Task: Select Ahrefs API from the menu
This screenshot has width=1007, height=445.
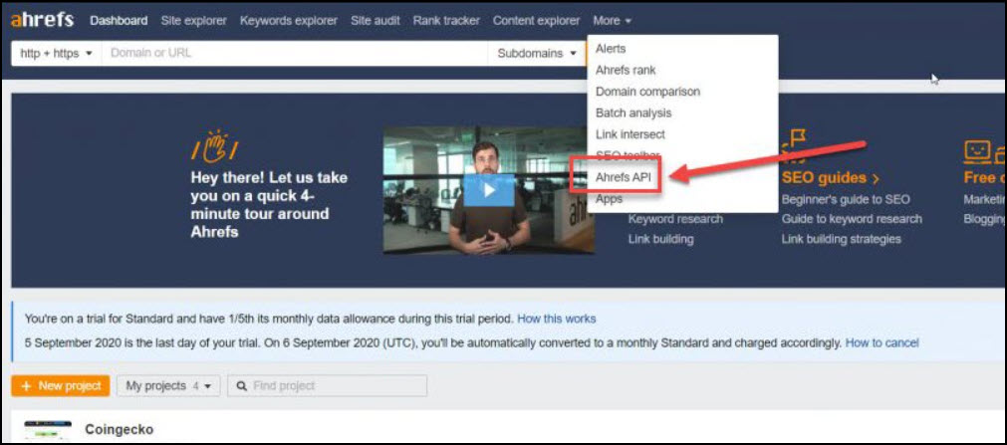Action: [x=623, y=177]
